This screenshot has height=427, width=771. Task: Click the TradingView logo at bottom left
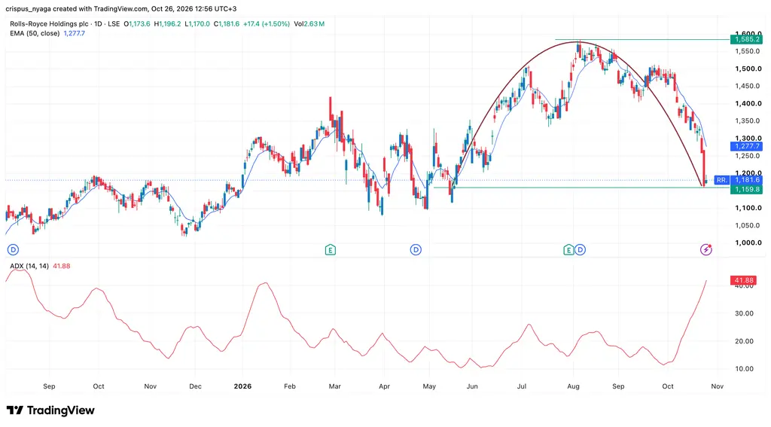click(x=50, y=410)
